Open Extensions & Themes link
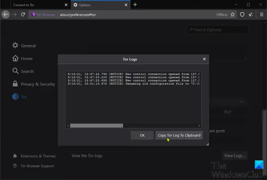267x180 pixels. point(38,156)
